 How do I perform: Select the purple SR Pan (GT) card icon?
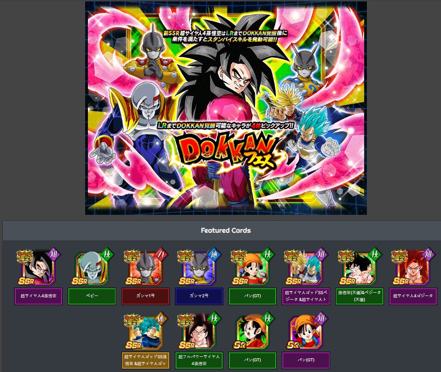[306, 331]
